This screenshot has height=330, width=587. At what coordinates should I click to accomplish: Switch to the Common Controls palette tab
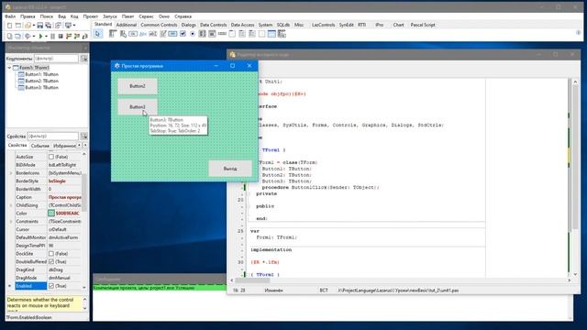coord(159,25)
